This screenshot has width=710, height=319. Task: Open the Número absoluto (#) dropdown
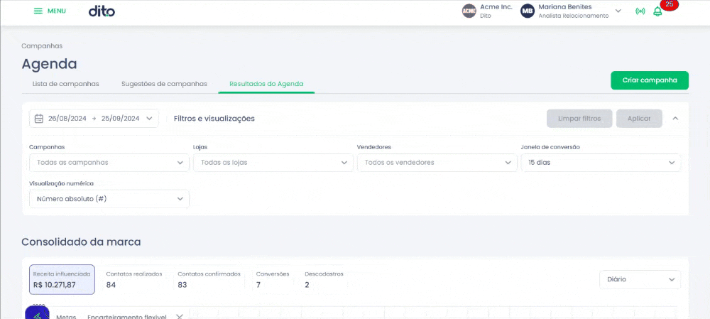(109, 199)
